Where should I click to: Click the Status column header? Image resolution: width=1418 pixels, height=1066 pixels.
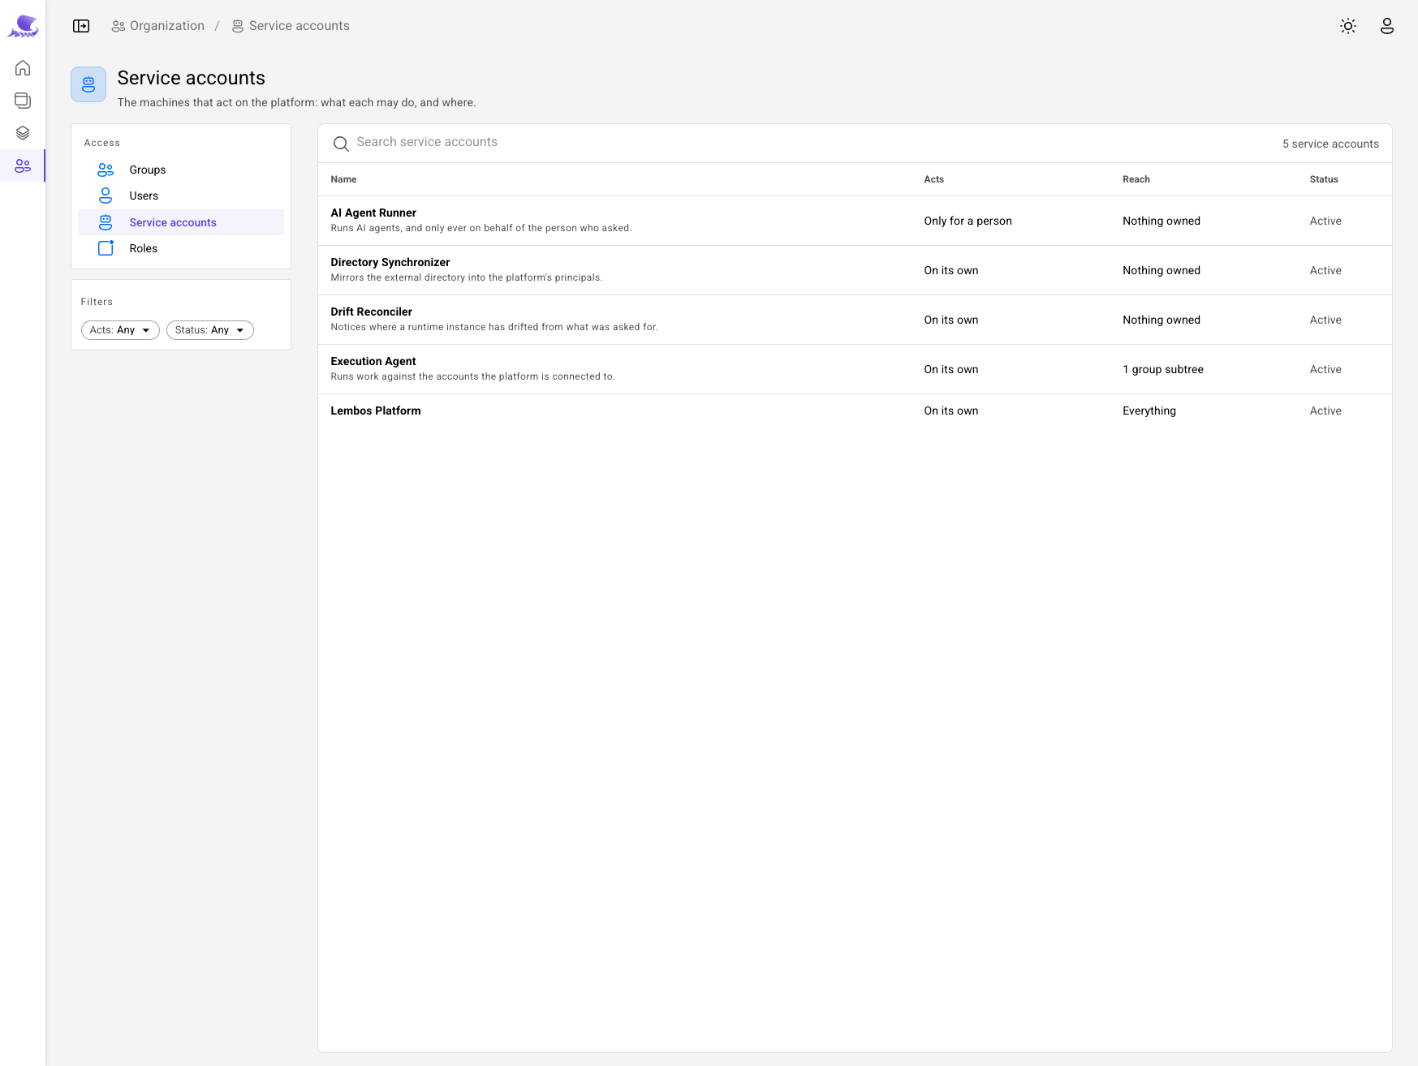(1323, 179)
